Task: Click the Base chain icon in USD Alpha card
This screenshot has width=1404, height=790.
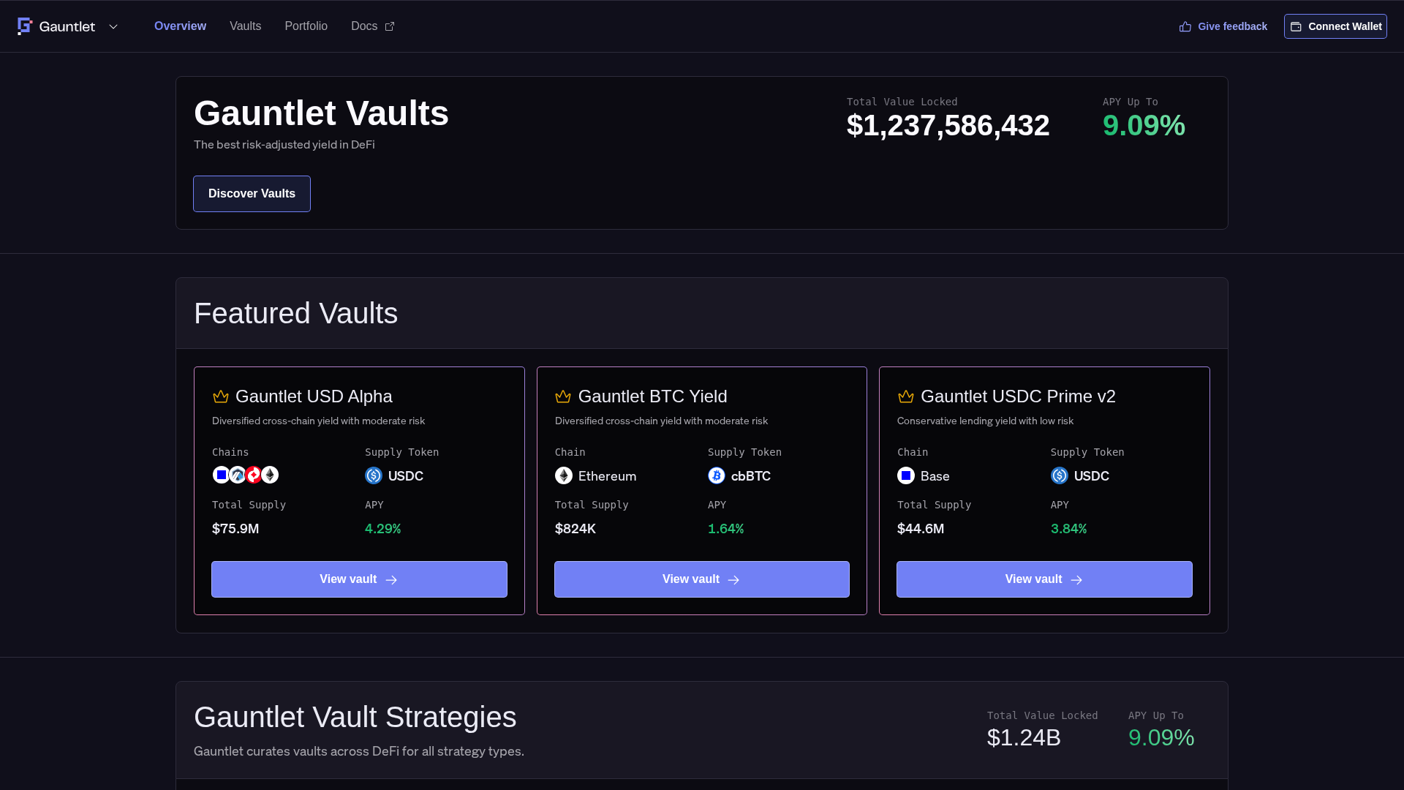Action: pyautogui.click(x=221, y=475)
